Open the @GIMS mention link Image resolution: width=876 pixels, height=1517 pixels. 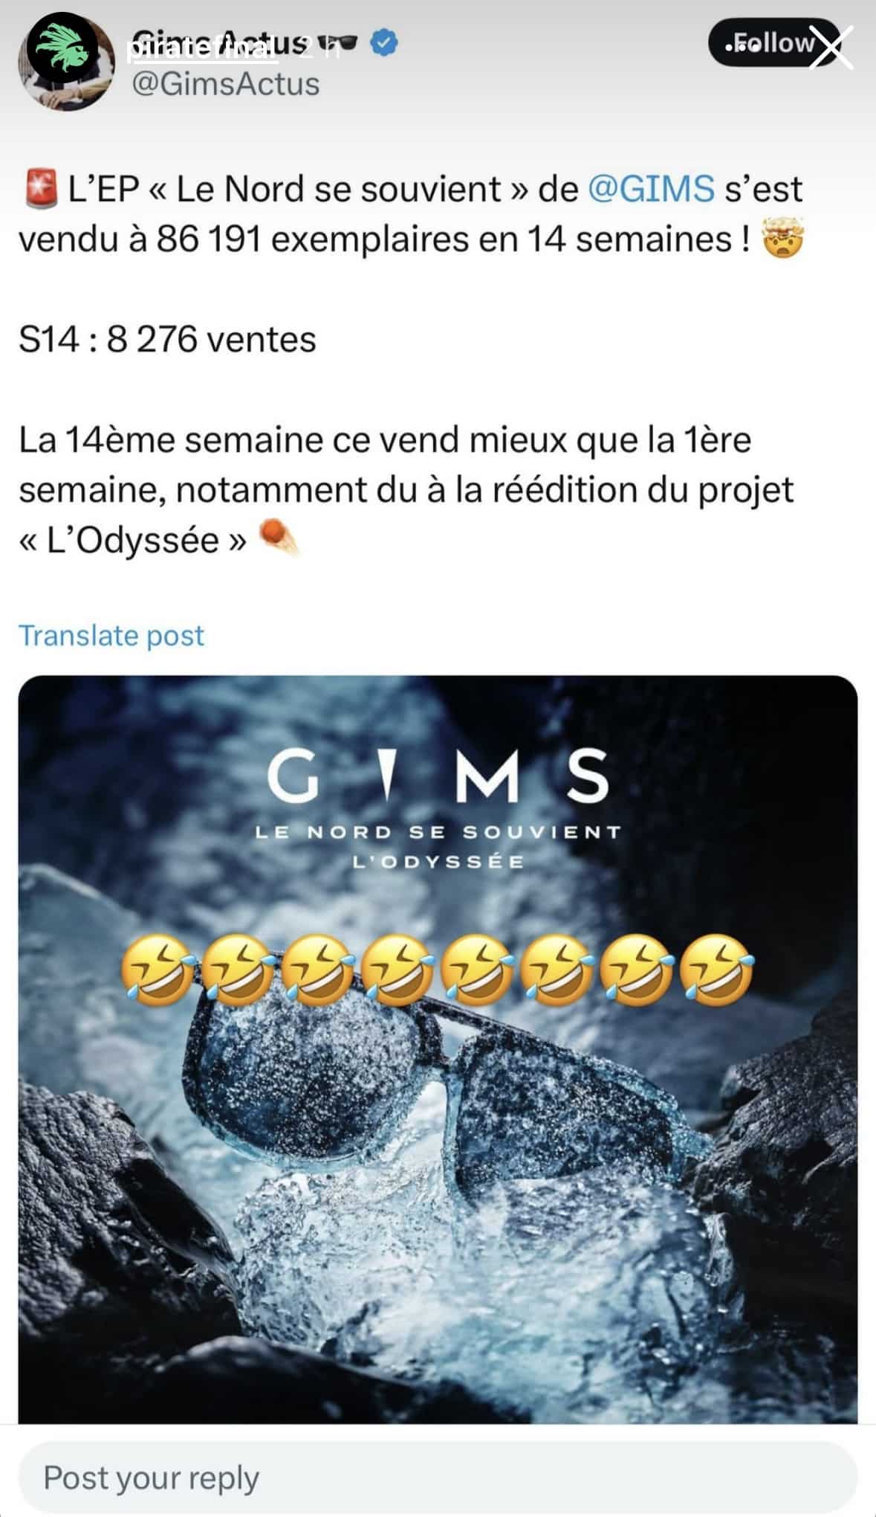tap(651, 189)
